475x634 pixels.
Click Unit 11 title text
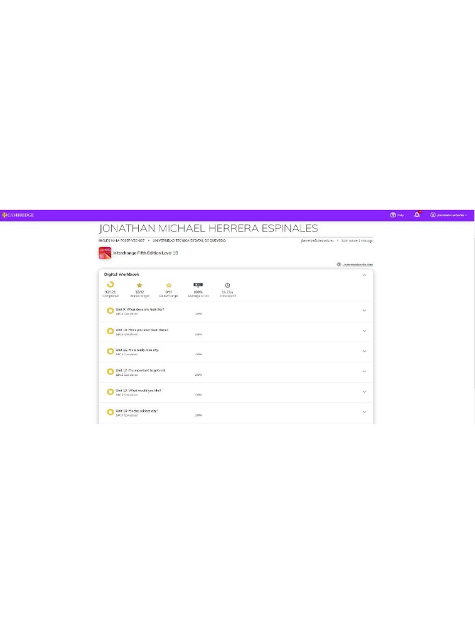coord(137,350)
